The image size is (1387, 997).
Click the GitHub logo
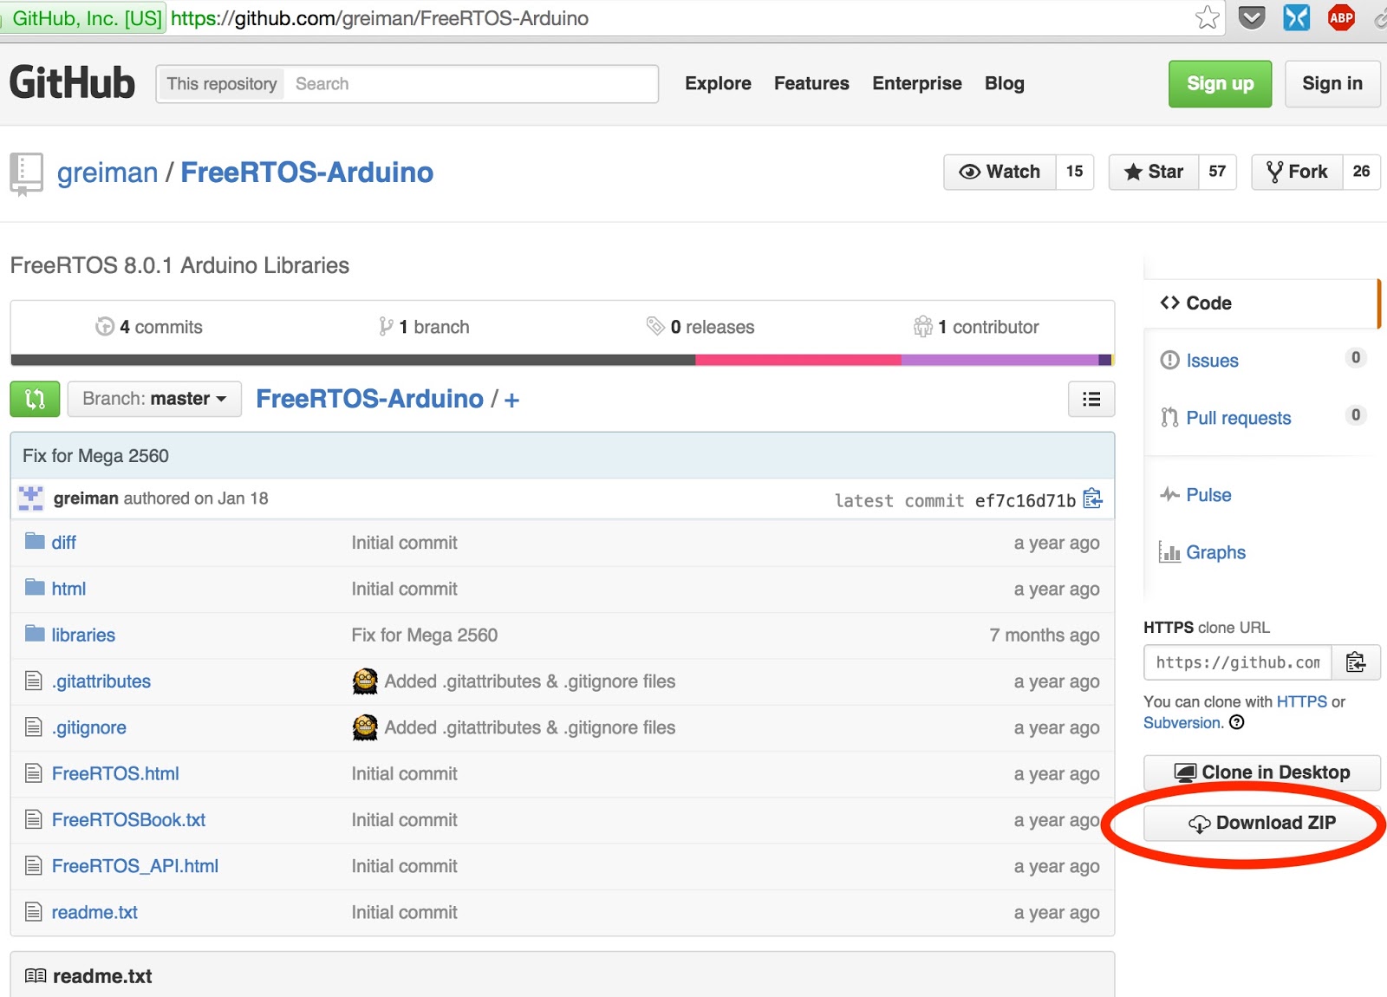(72, 83)
